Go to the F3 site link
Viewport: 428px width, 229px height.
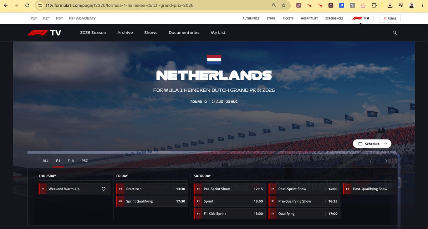[59, 18]
